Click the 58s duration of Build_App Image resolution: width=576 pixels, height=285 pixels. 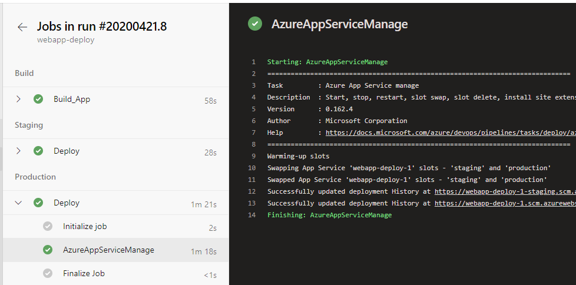pyautogui.click(x=210, y=101)
